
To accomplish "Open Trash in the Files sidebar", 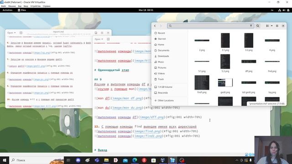I will tap(161, 79).
